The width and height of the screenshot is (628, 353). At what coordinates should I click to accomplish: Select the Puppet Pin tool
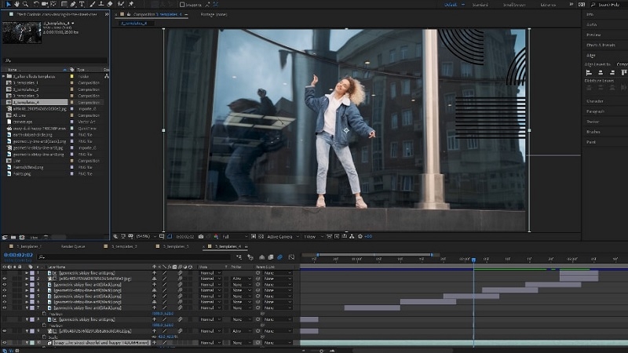click(130, 4)
